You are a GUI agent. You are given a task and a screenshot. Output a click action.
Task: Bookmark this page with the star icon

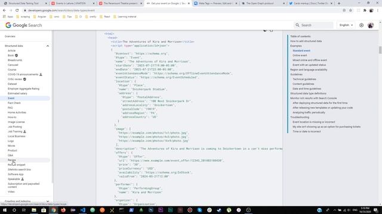(x=350, y=11)
